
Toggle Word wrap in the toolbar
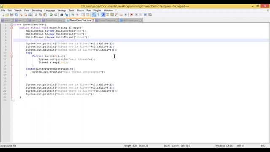[x=94, y=15]
